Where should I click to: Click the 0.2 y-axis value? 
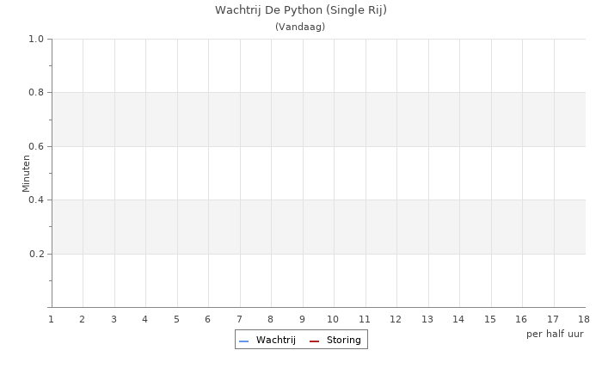pyautogui.click(x=36, y=254)
